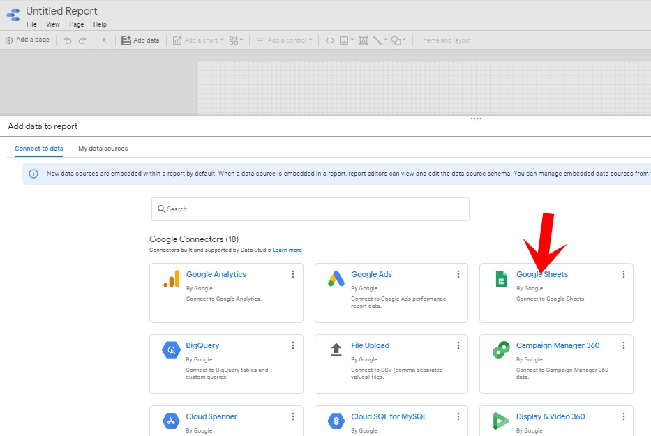Select the line drawing tool

click(377, 40)
